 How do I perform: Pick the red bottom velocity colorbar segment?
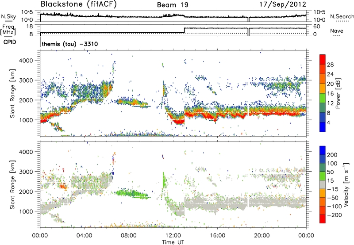tap(323, 219)
